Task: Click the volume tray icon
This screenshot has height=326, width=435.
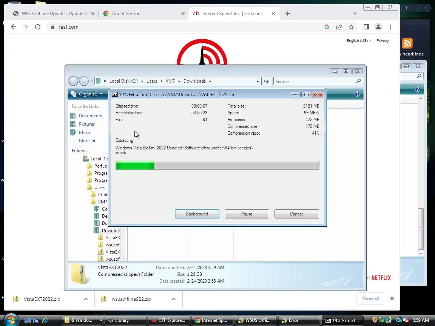Action: (406, 320)
